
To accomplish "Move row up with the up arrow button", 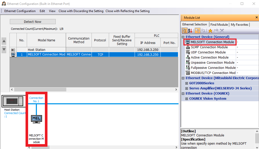I will tap(4, 41).
